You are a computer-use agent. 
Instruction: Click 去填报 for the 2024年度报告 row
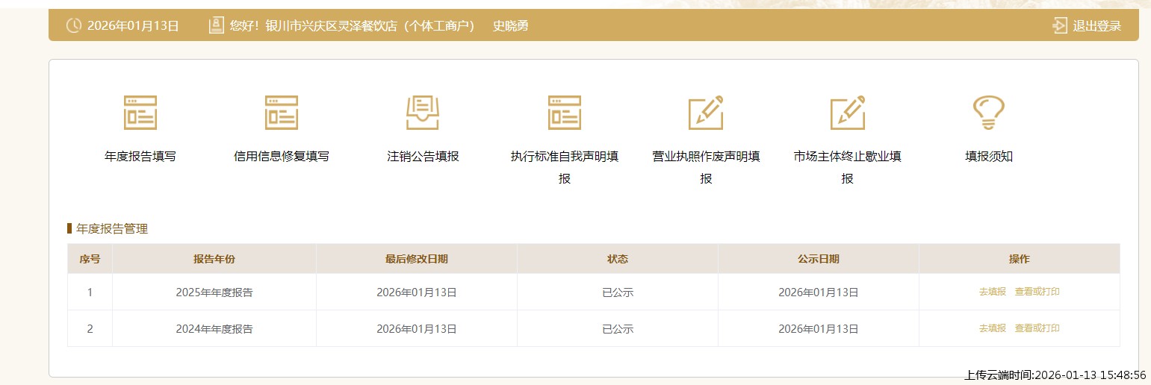point(992,328)
